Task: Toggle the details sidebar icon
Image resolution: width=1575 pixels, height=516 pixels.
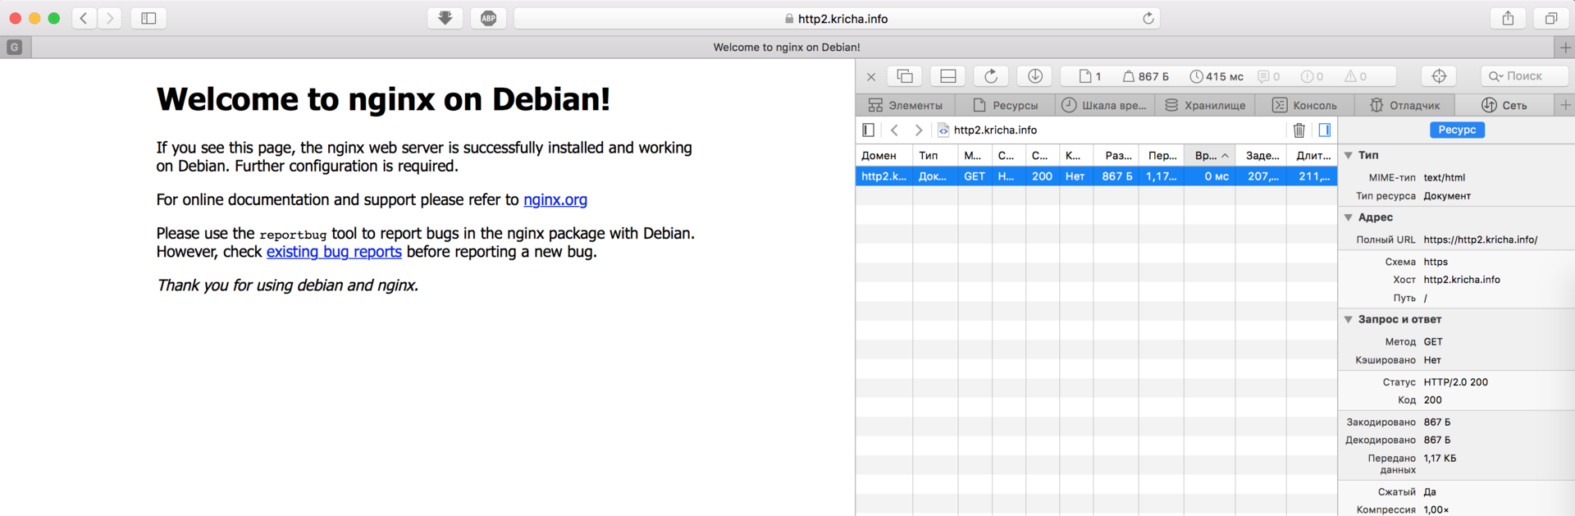Action: click(x=1325, y=130)
